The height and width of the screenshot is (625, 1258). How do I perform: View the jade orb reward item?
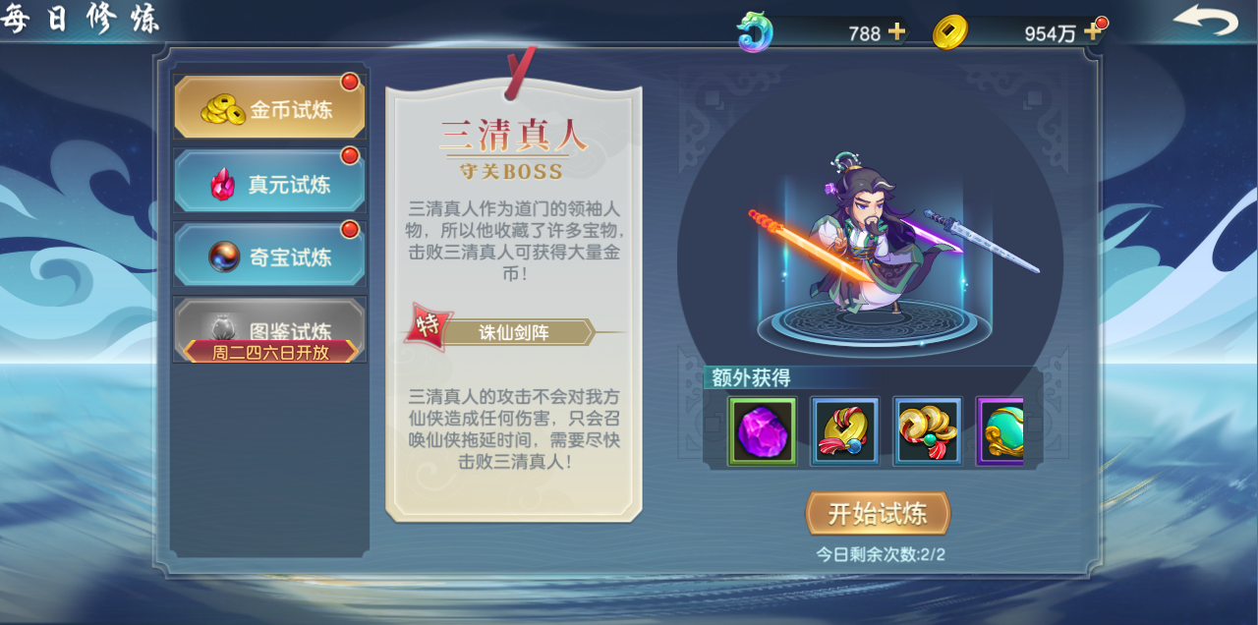point(1000,431)
